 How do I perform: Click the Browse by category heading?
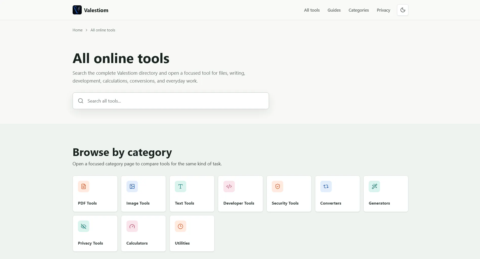122,152
